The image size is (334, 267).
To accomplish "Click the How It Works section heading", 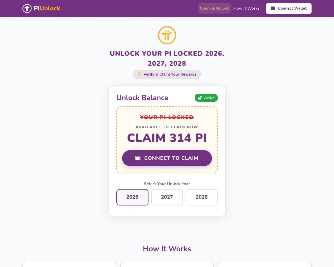I will coord(167,249).
